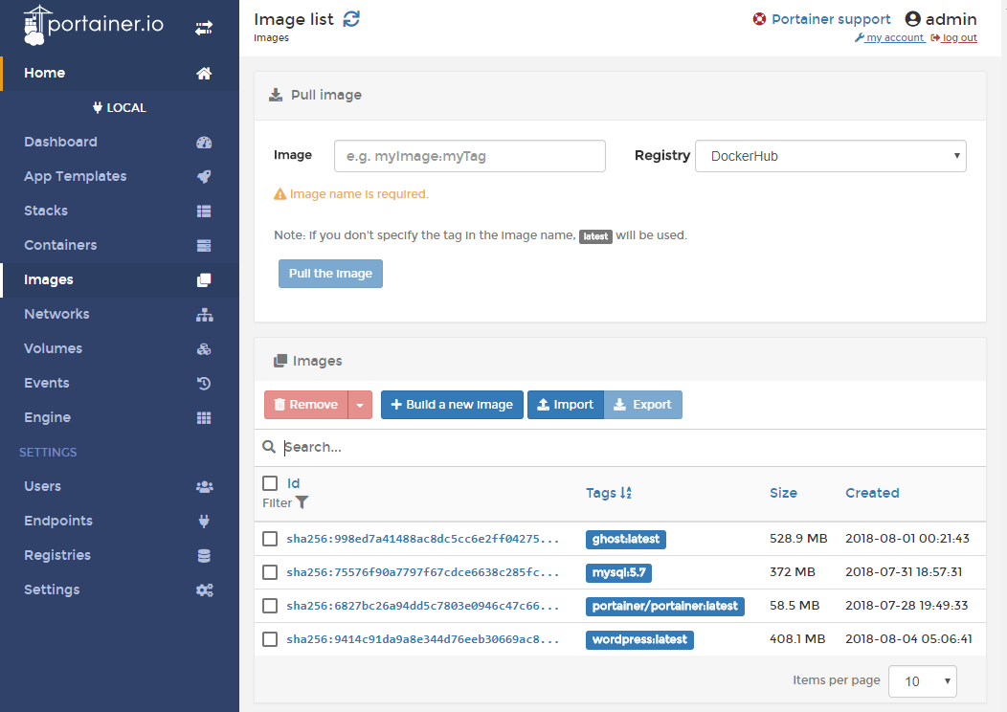Select the mysql:5.7 image checkbox
The image size is (1007, 712).
click(270, 572)
